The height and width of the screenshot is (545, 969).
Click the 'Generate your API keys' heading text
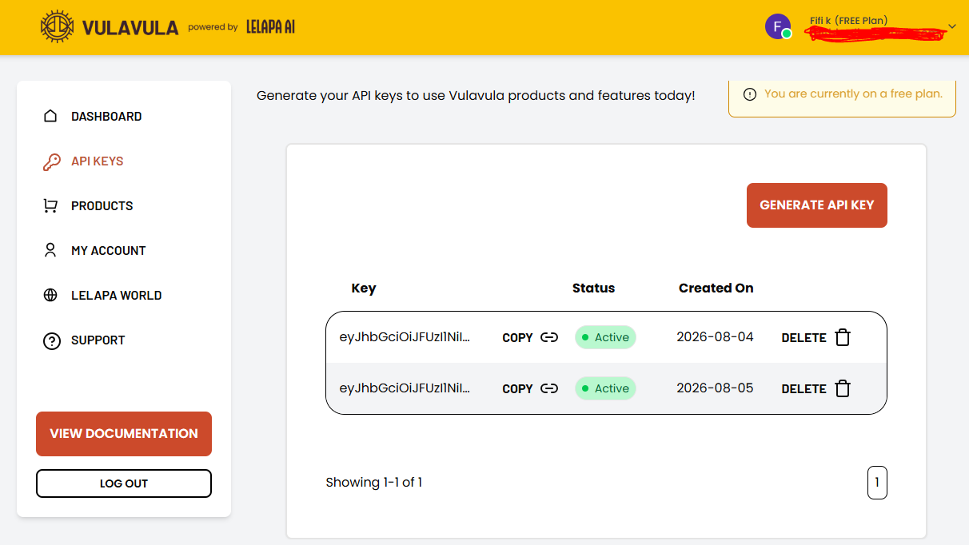pos(476,96)
